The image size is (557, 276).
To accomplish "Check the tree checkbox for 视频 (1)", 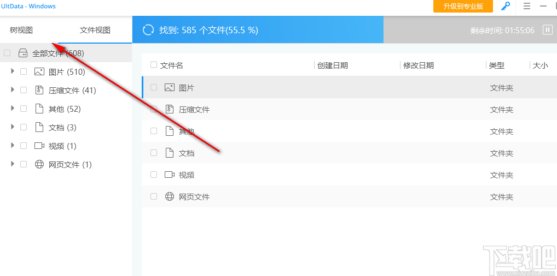I will (24, 146).
